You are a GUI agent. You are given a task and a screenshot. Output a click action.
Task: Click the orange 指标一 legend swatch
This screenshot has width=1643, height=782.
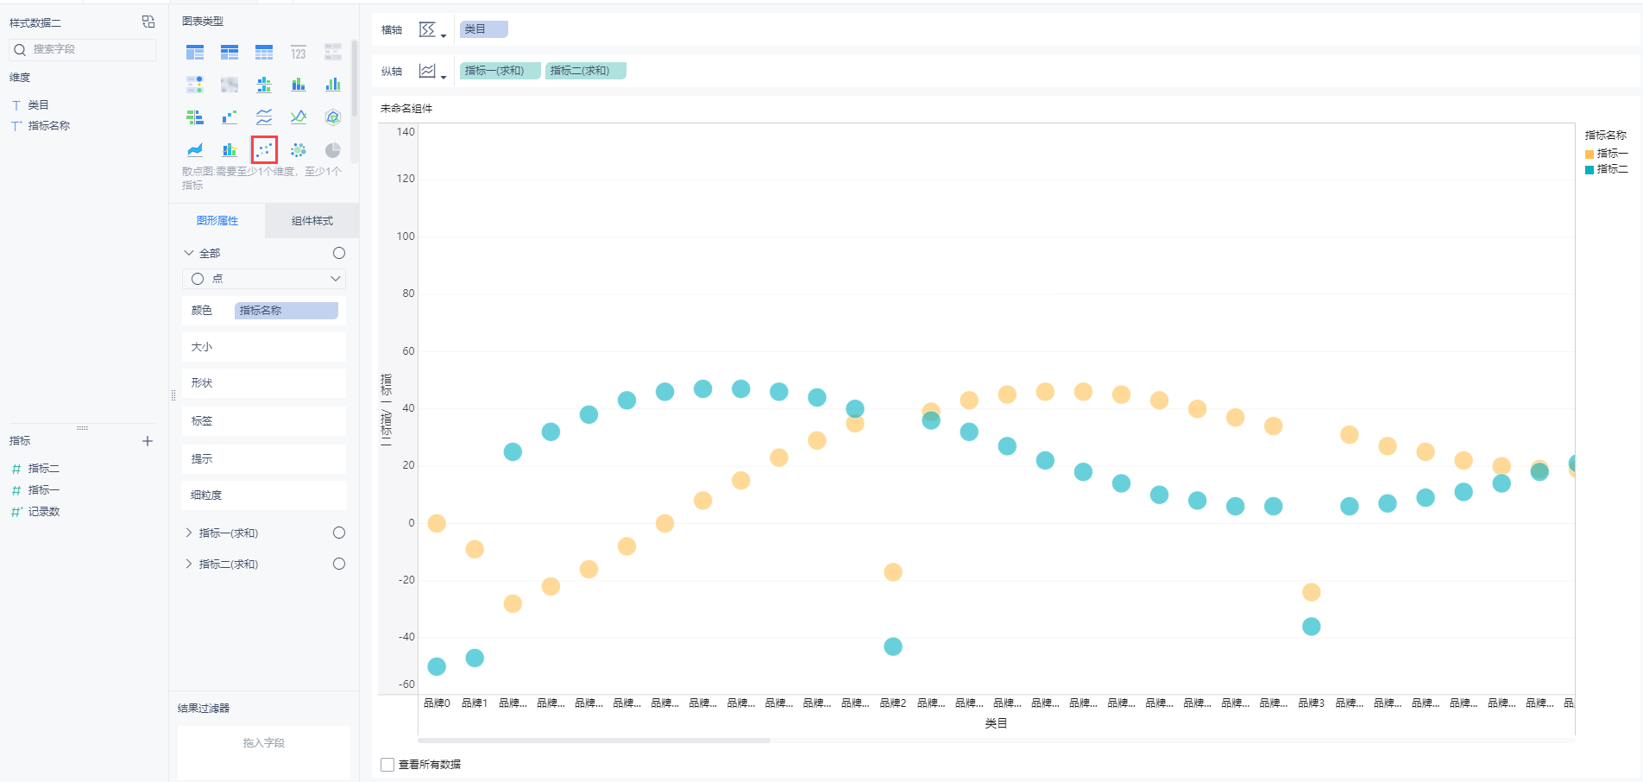click(1589, 155)
